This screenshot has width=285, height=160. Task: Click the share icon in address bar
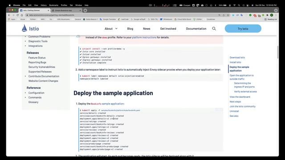[x=224, y=15]
